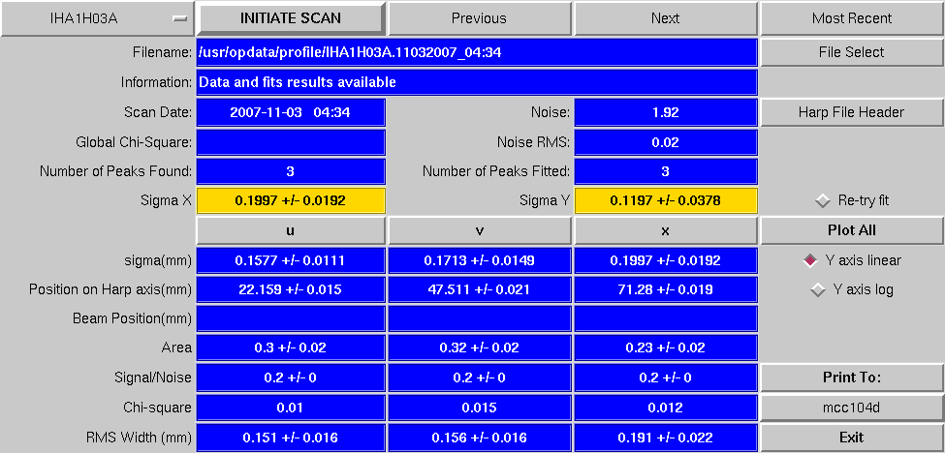
Task: Click u sigma value 0.1577 +/- 0.0111
Action: 291,260
